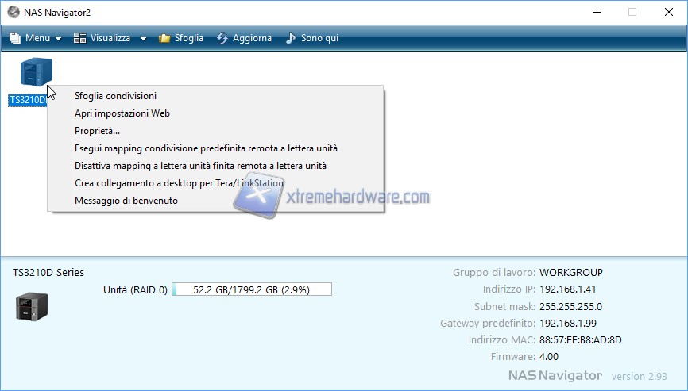Choose Disattiva mapping a lettera unità
The height and width of the screenshot is (391, 688).
click(x=200, y=166)
